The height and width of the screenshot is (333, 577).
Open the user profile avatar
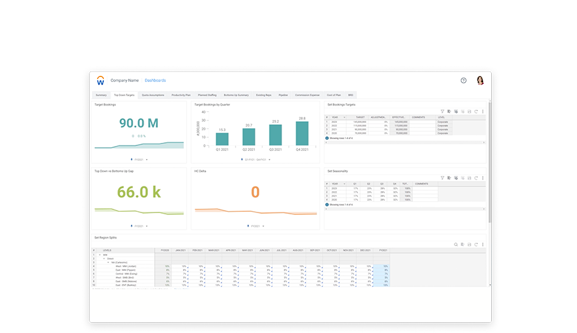(x=480, y=81)
